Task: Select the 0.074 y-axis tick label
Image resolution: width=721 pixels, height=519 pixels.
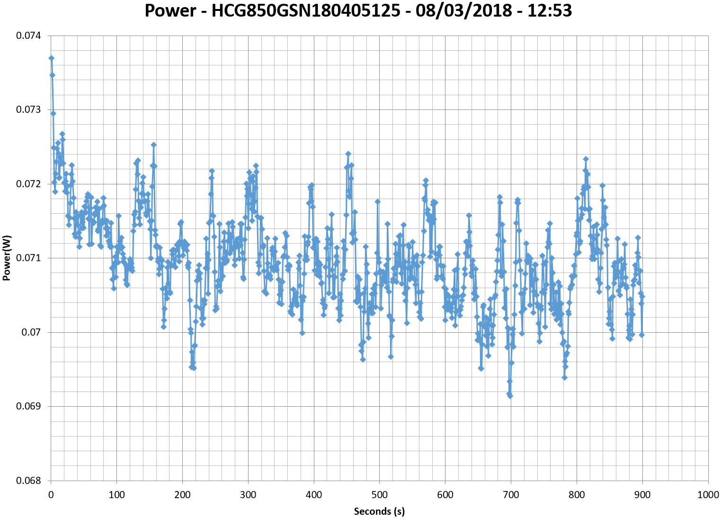Action: [x=28, y=36]
